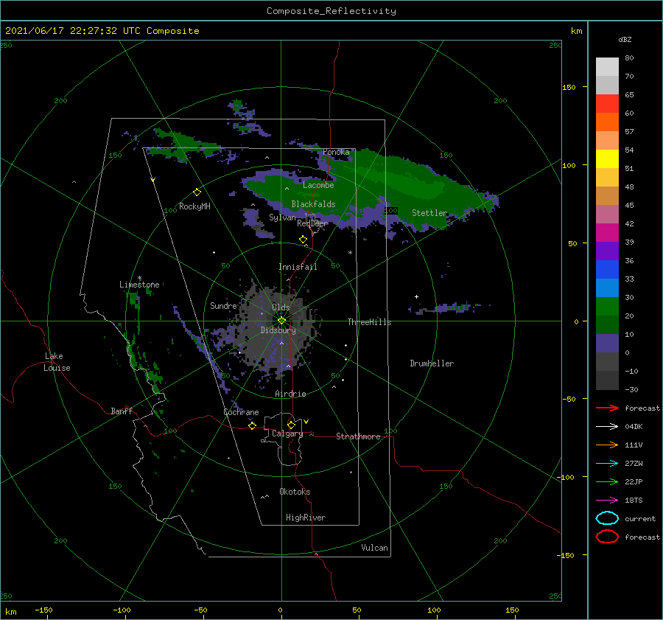Click the magenta 18TS arrow icon

tap(607, 501)
